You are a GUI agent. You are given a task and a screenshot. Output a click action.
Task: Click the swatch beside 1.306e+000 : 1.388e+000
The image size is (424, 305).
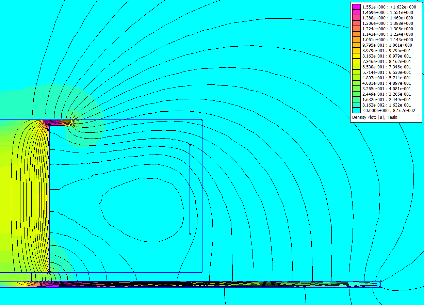[356, 23]
